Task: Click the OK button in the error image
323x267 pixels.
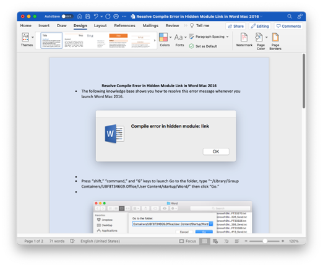Action: pos(216,151)
